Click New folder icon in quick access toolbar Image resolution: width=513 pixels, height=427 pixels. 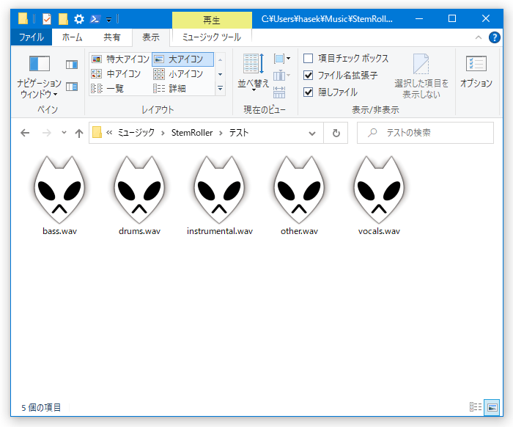[63, 19]
